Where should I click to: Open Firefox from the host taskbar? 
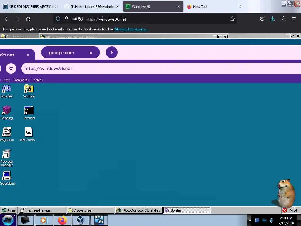coord(63,220)
